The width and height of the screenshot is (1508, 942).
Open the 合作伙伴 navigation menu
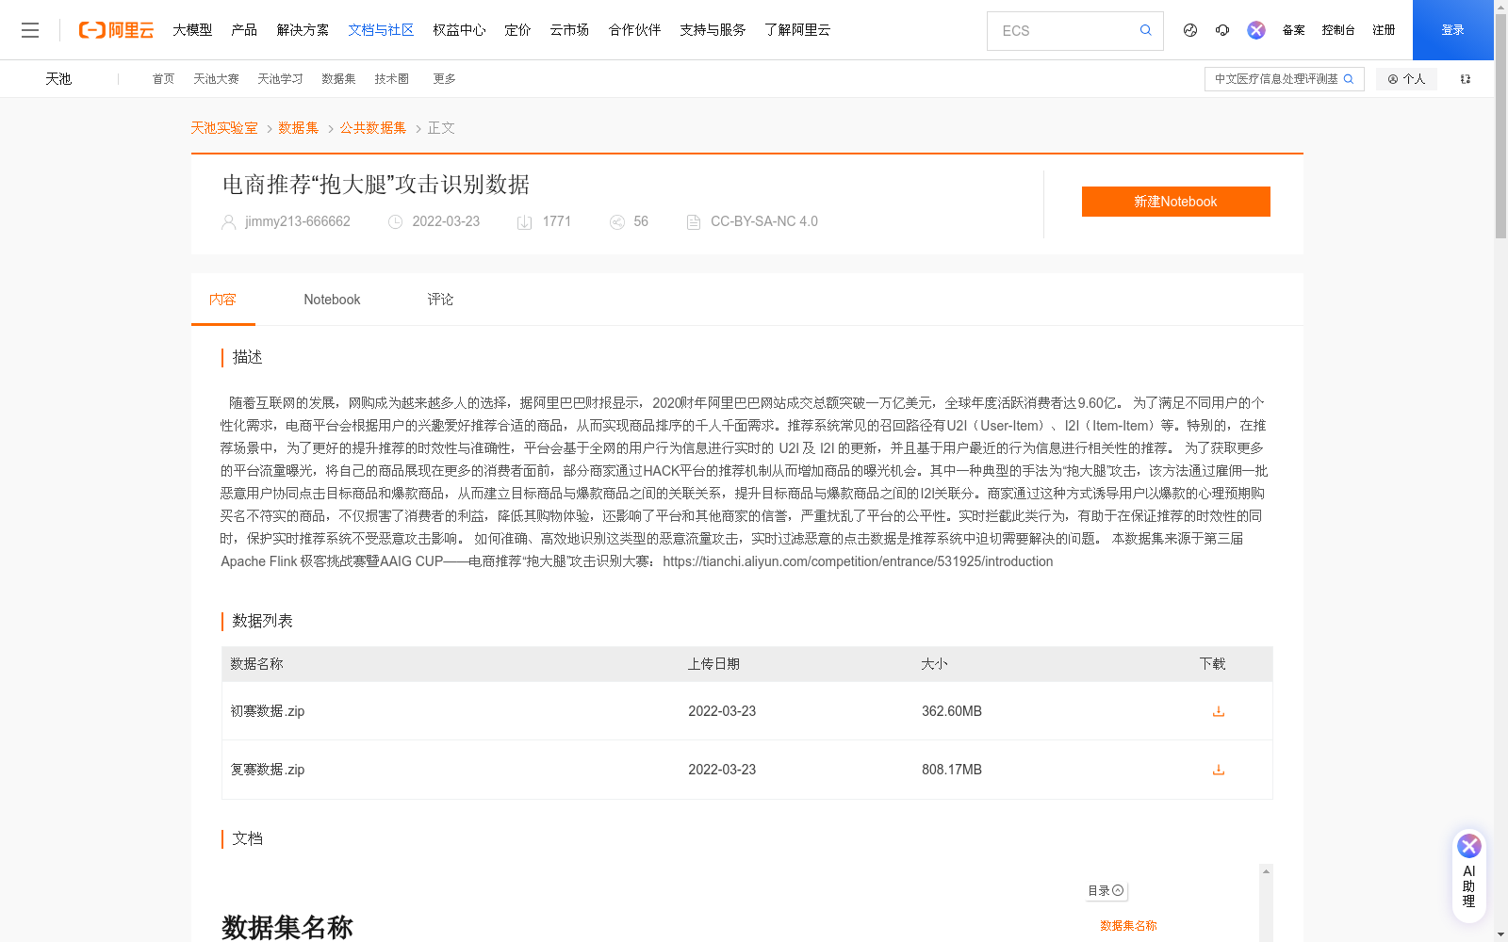tap(634, 30)
